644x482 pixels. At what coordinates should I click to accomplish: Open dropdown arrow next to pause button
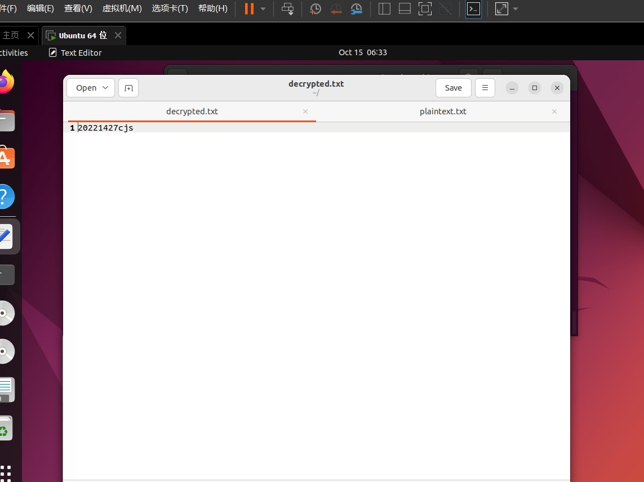point(263,8)
